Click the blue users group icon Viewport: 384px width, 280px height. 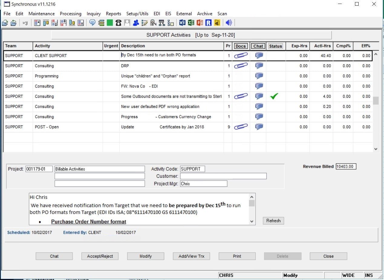click(136, 23)
